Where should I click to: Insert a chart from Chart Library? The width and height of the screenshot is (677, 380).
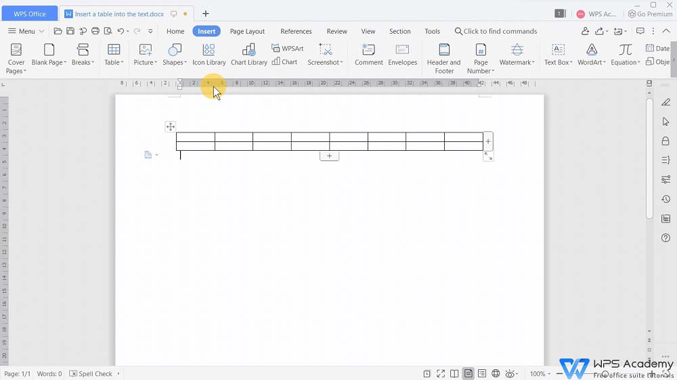click(x=248, y=54)
